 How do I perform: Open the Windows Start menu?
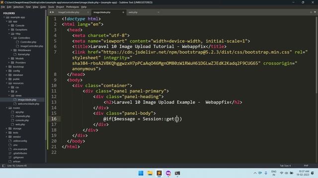tap(141, 173)
